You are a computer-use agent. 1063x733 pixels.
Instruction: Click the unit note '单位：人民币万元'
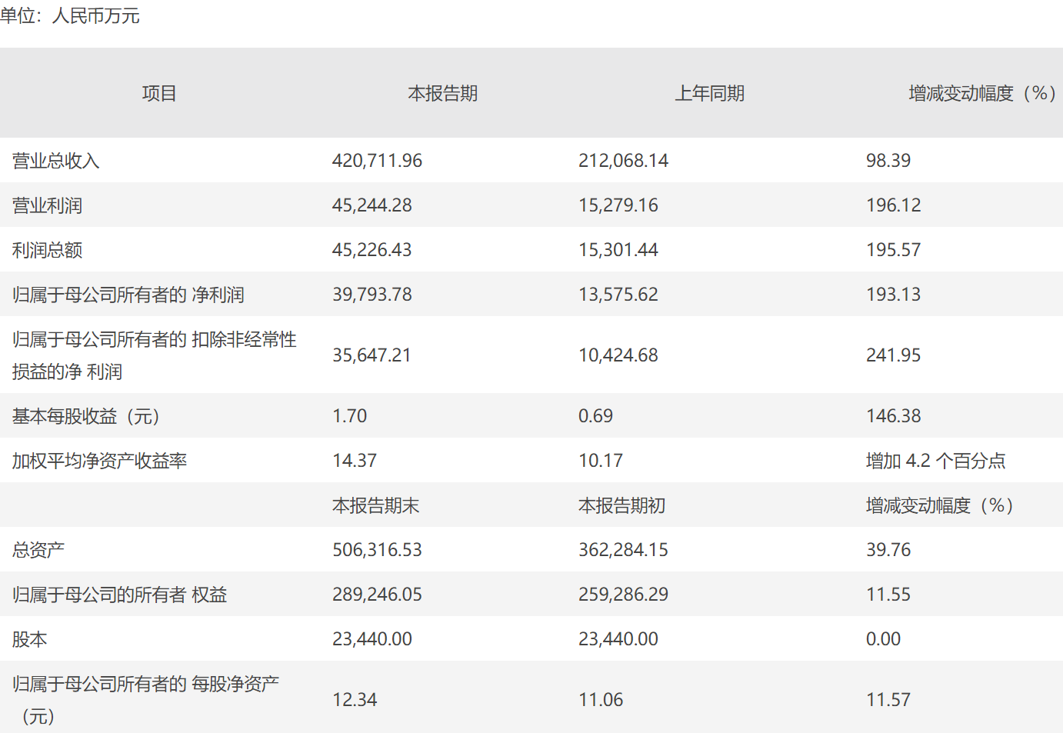click(70, 16)
